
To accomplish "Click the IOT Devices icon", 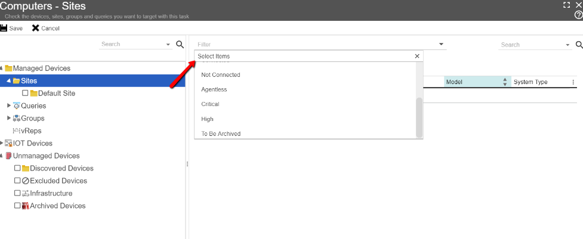I will click(8, 143).
